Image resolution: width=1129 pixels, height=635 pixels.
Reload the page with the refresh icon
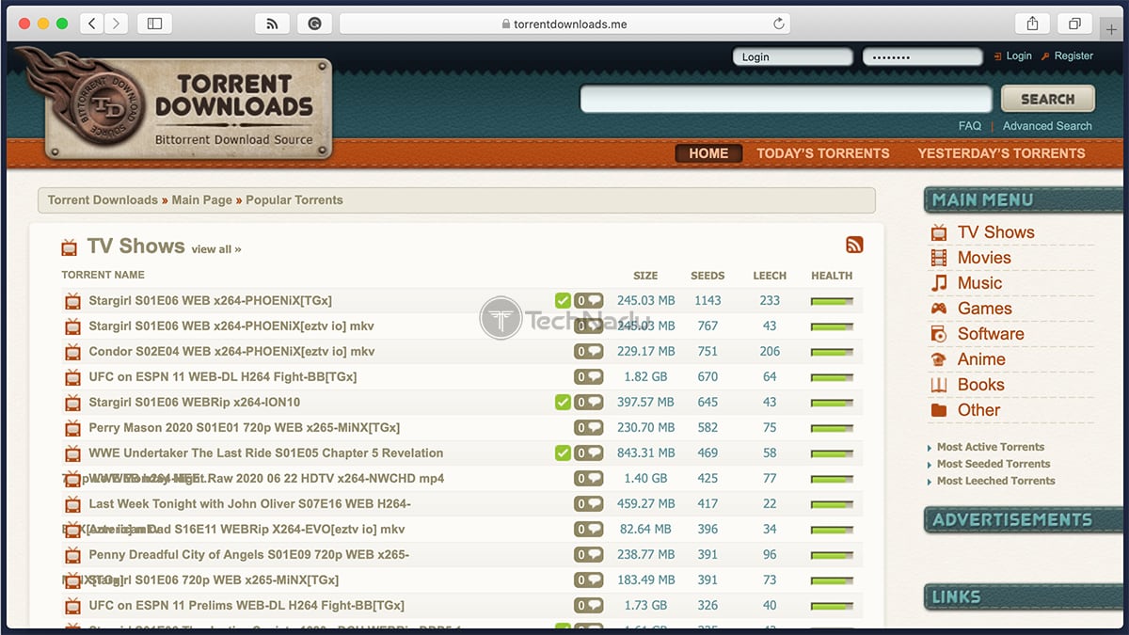point(779,24)
